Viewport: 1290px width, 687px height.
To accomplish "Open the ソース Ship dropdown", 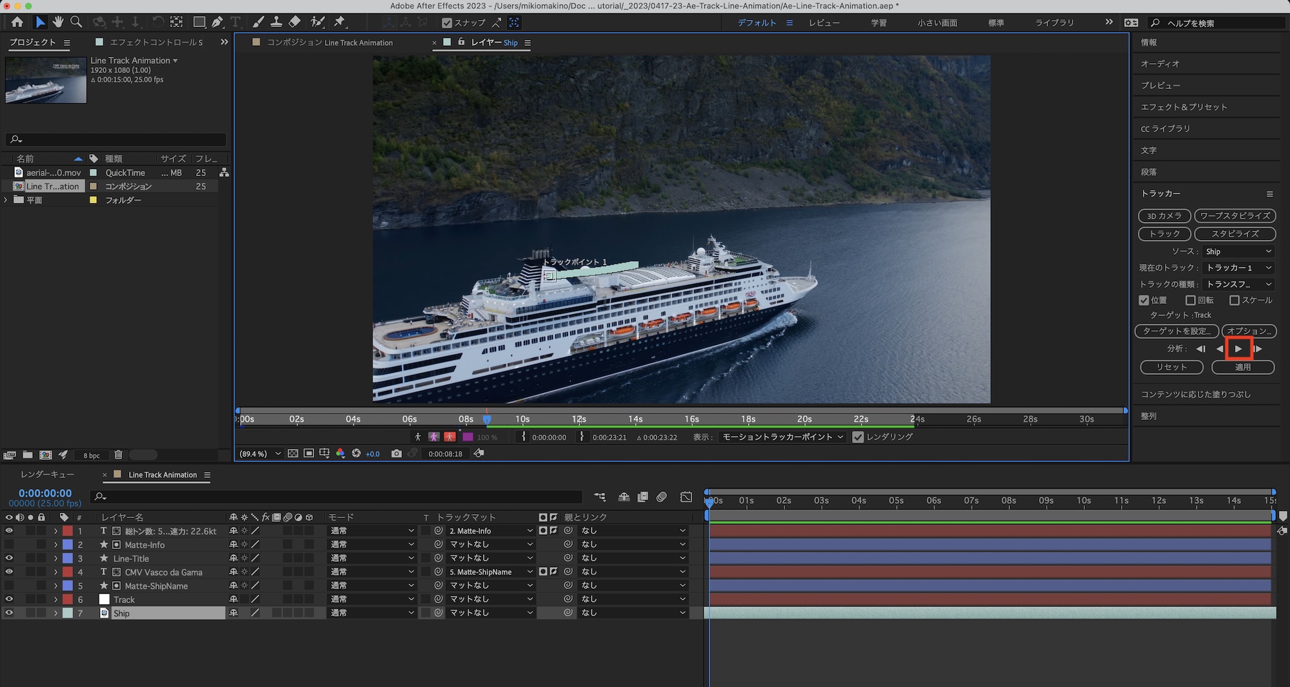I will click(x=1238, y=252).
